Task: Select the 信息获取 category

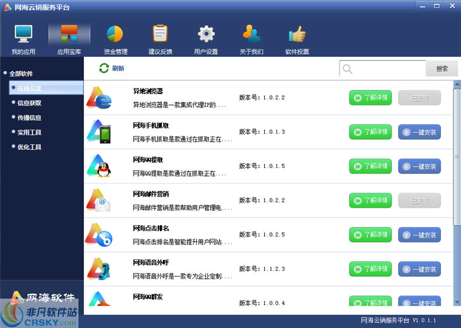Action: tap(29, 103)
